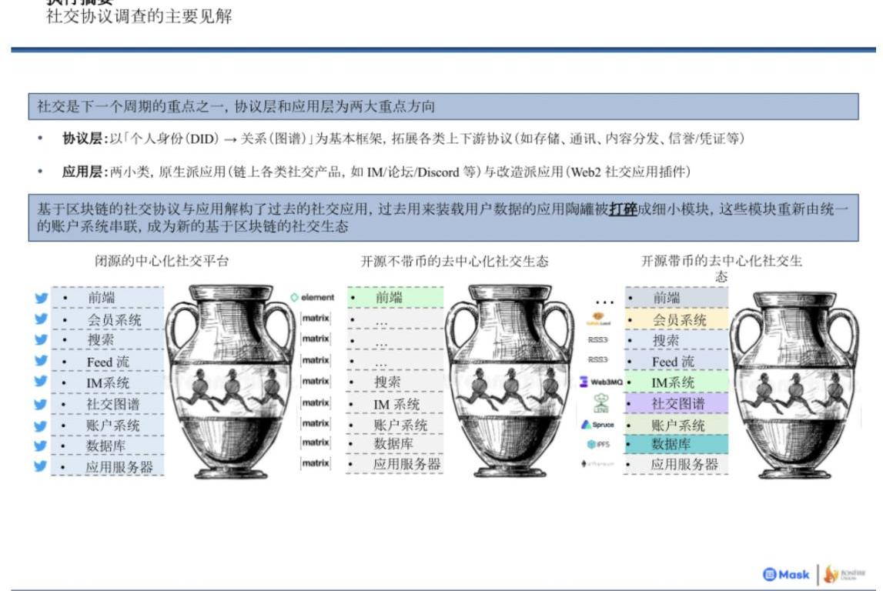Click the matrix logo beside middle-column 账户系统
The width and height of the screenshot is (883, 591).
[x=316, y=423]
